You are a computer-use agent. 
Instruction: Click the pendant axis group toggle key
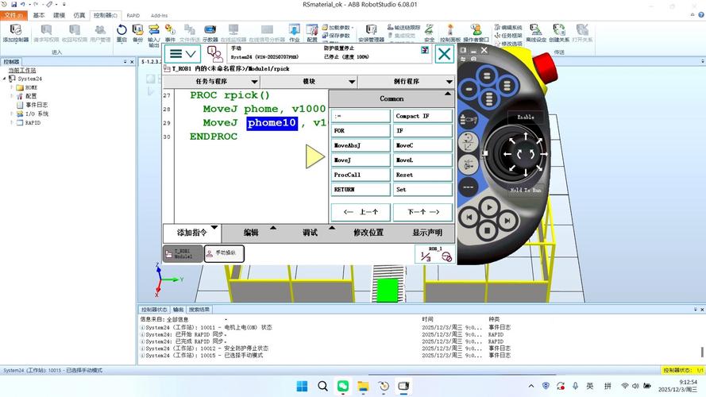[x=469, y=164]
